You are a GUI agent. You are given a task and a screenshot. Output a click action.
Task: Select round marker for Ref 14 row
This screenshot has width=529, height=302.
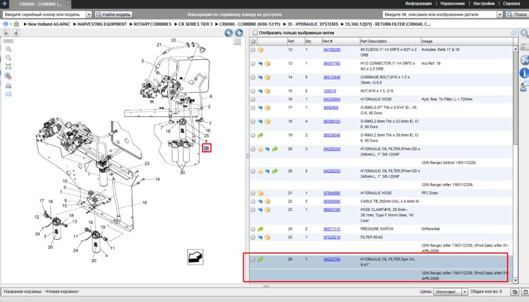(253, 77)
